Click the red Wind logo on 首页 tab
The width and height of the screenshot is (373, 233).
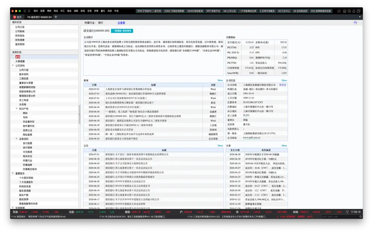point(15,17)
